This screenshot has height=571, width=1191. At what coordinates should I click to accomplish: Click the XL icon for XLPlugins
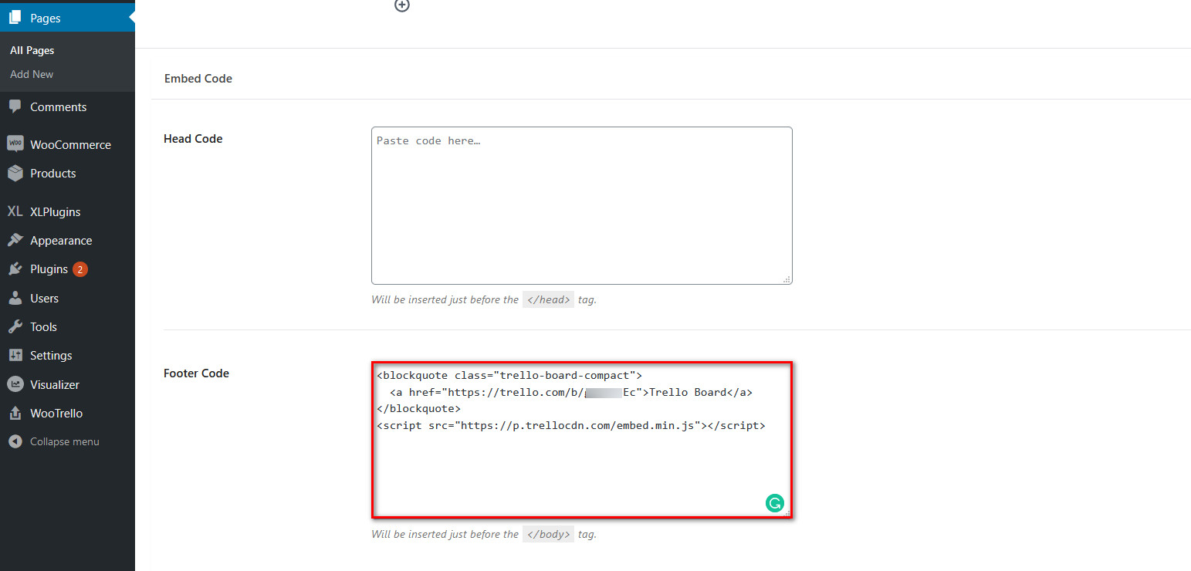[15, 211]
